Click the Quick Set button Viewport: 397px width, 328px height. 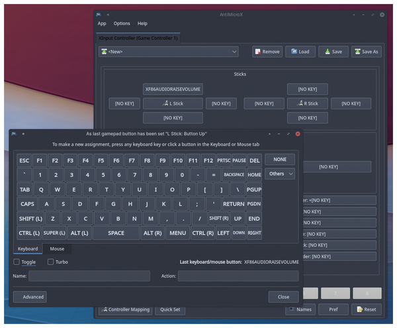[170, 309]
